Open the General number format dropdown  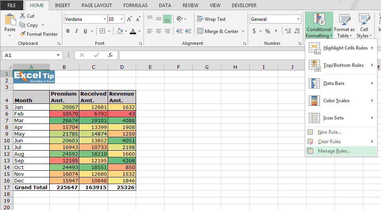pos(298,19)
